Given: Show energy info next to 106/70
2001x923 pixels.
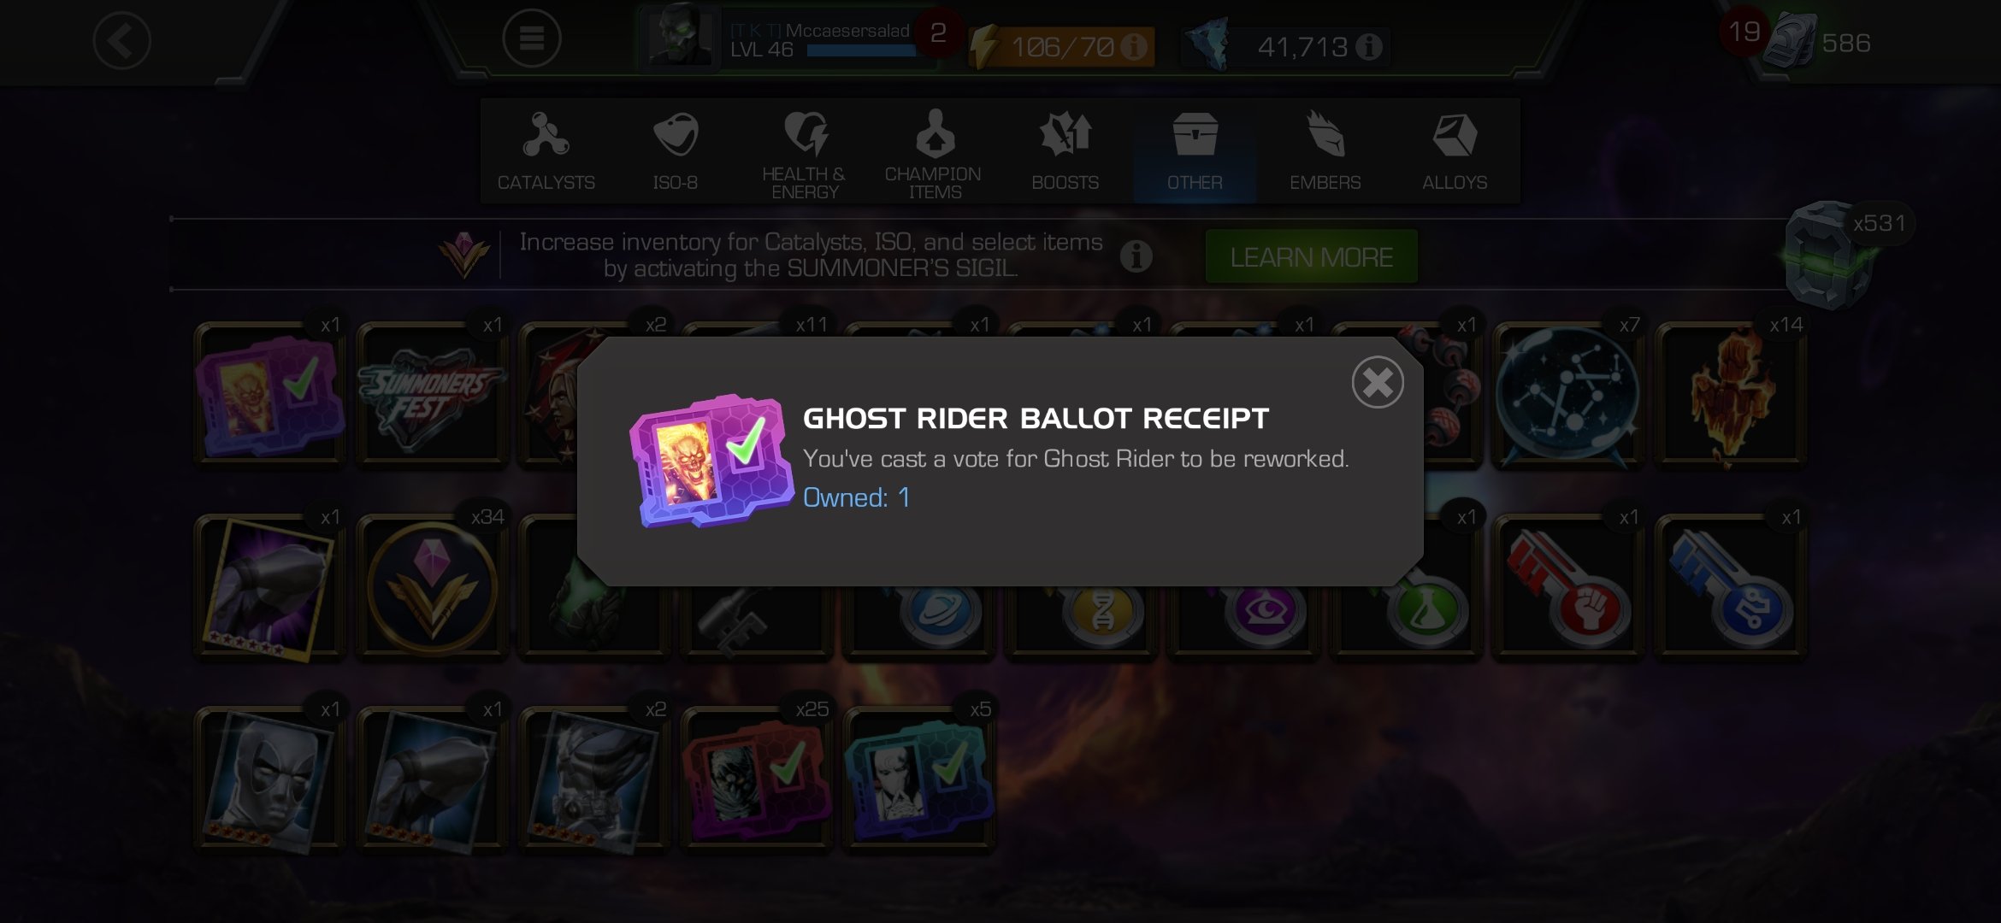Looking at the screenshot, I should 1135,46.
